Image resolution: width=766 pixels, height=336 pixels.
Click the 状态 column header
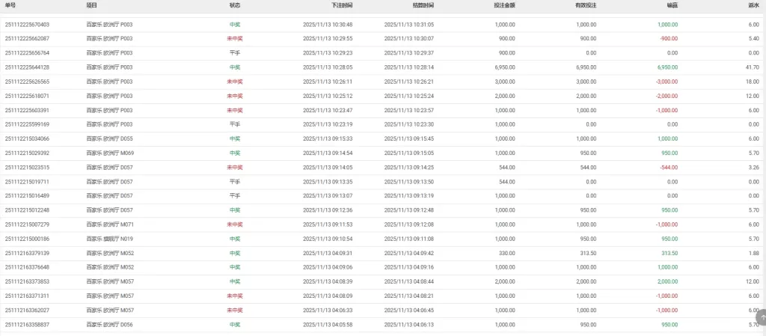(x=235, y=5)
